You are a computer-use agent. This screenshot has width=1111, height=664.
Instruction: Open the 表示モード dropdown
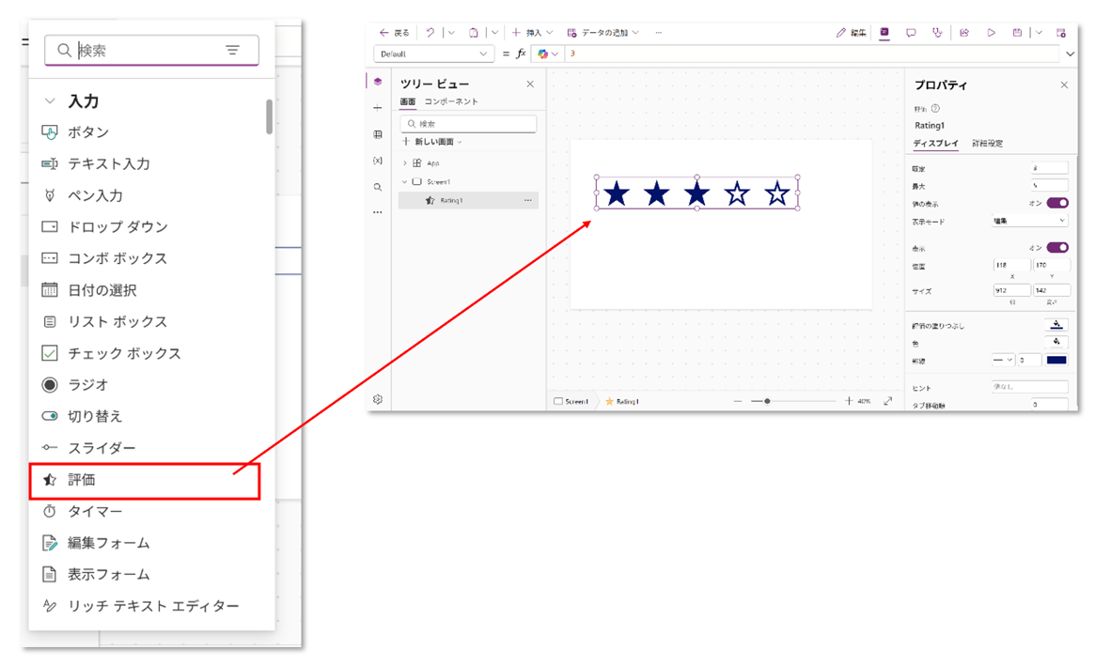pos(1030,222)
